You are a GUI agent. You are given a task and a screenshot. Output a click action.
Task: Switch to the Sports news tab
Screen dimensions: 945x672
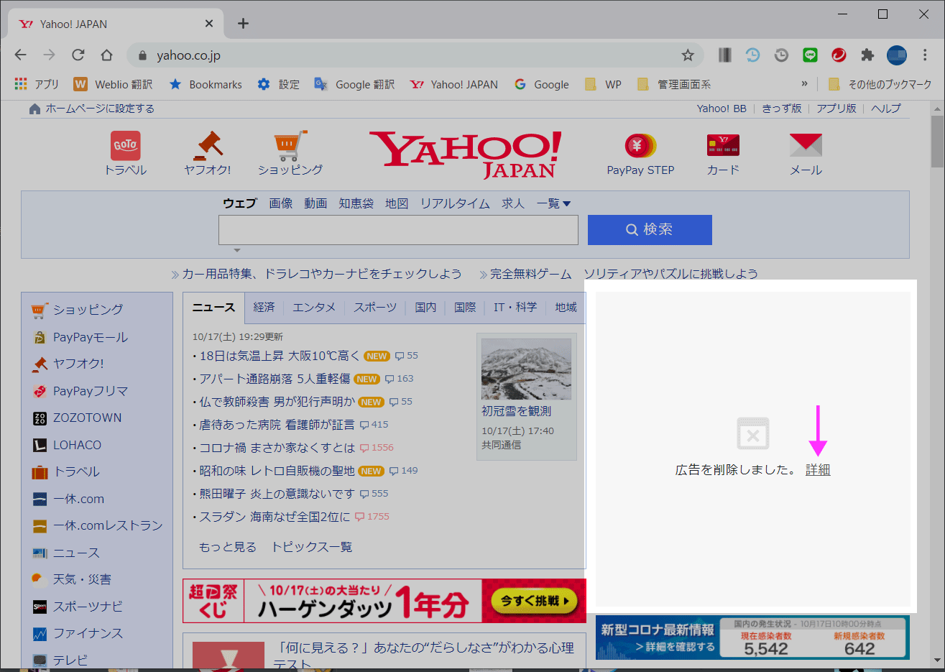375,307
